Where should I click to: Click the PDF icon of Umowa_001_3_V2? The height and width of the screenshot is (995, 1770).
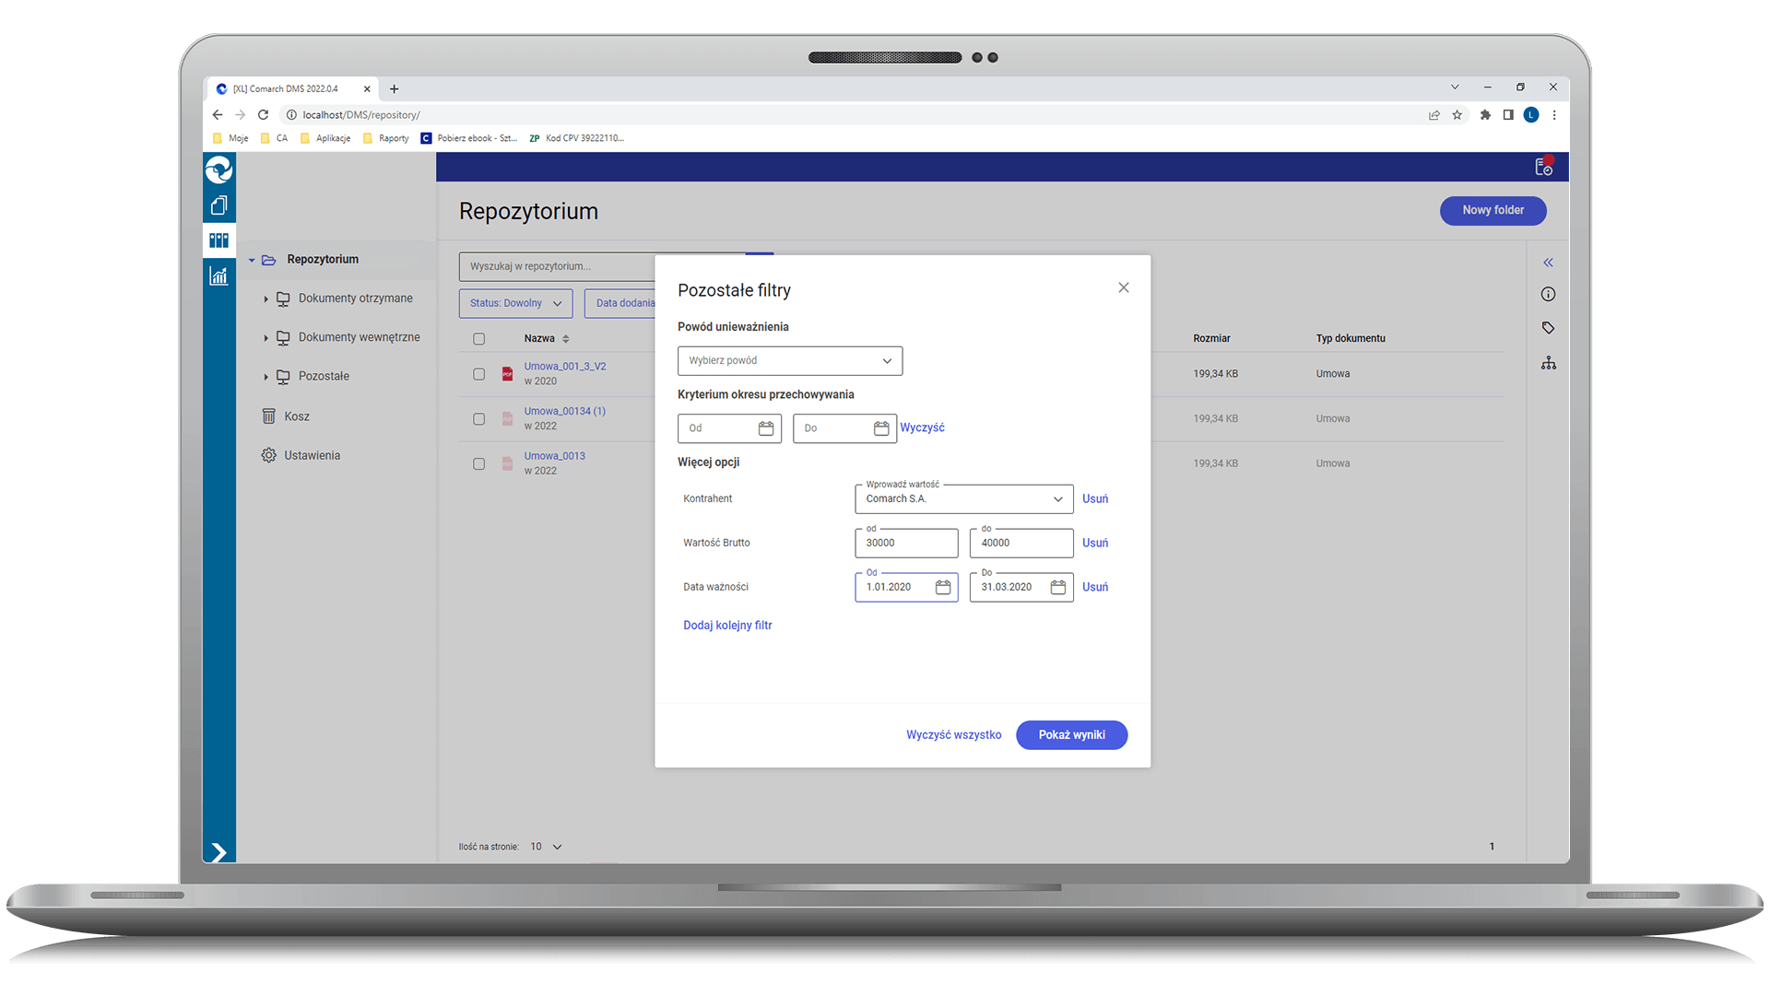(507, 374)
